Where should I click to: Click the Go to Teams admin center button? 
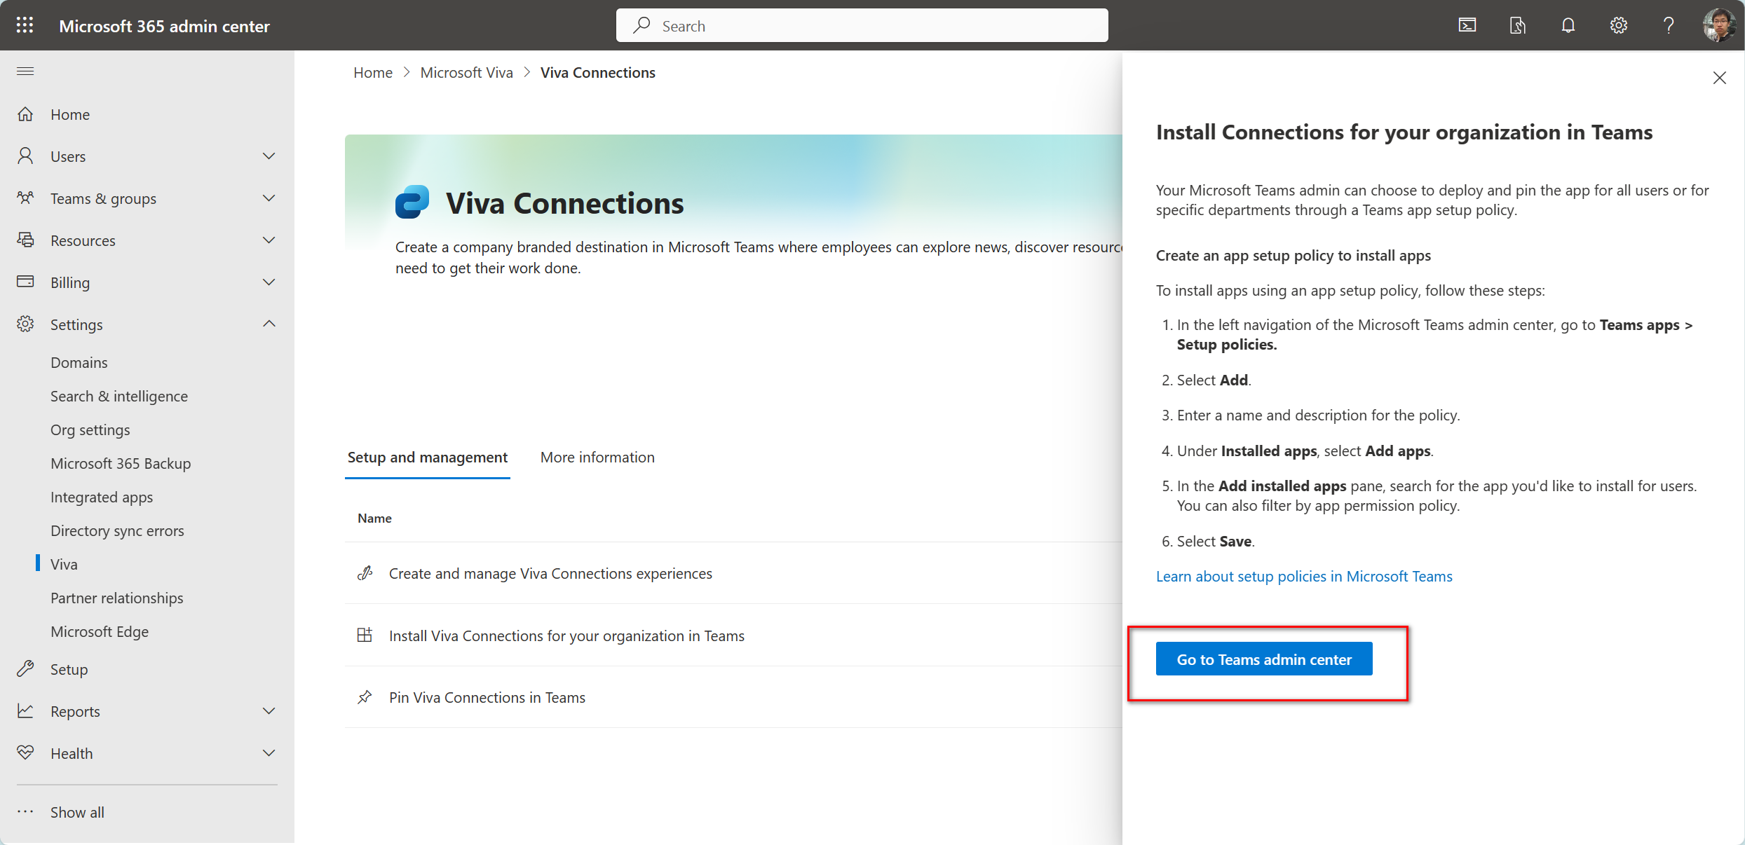(x=1263, y=659)
